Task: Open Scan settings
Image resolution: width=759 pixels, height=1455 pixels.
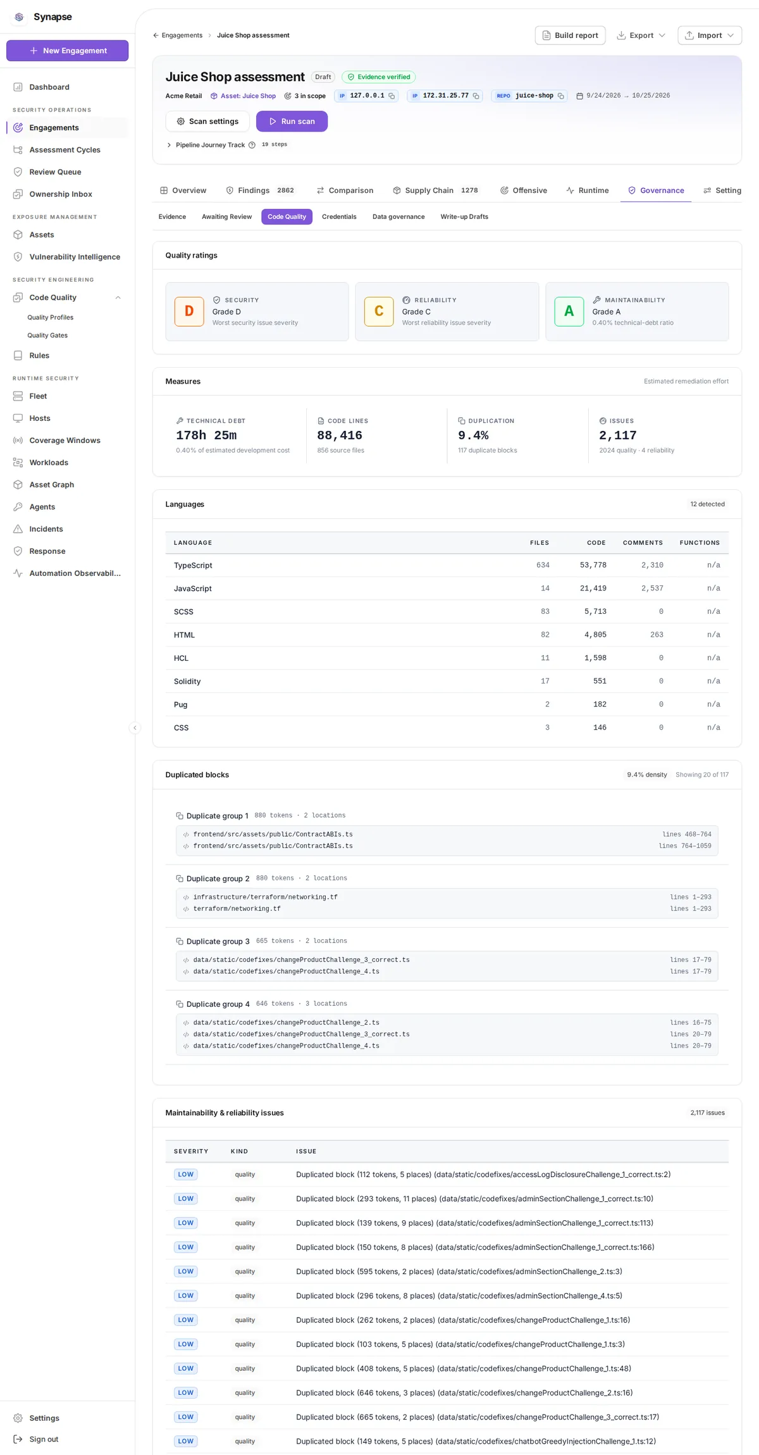Action: click(207, 122)
